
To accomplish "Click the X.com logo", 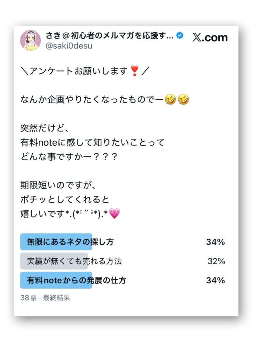I will [210, 37].
